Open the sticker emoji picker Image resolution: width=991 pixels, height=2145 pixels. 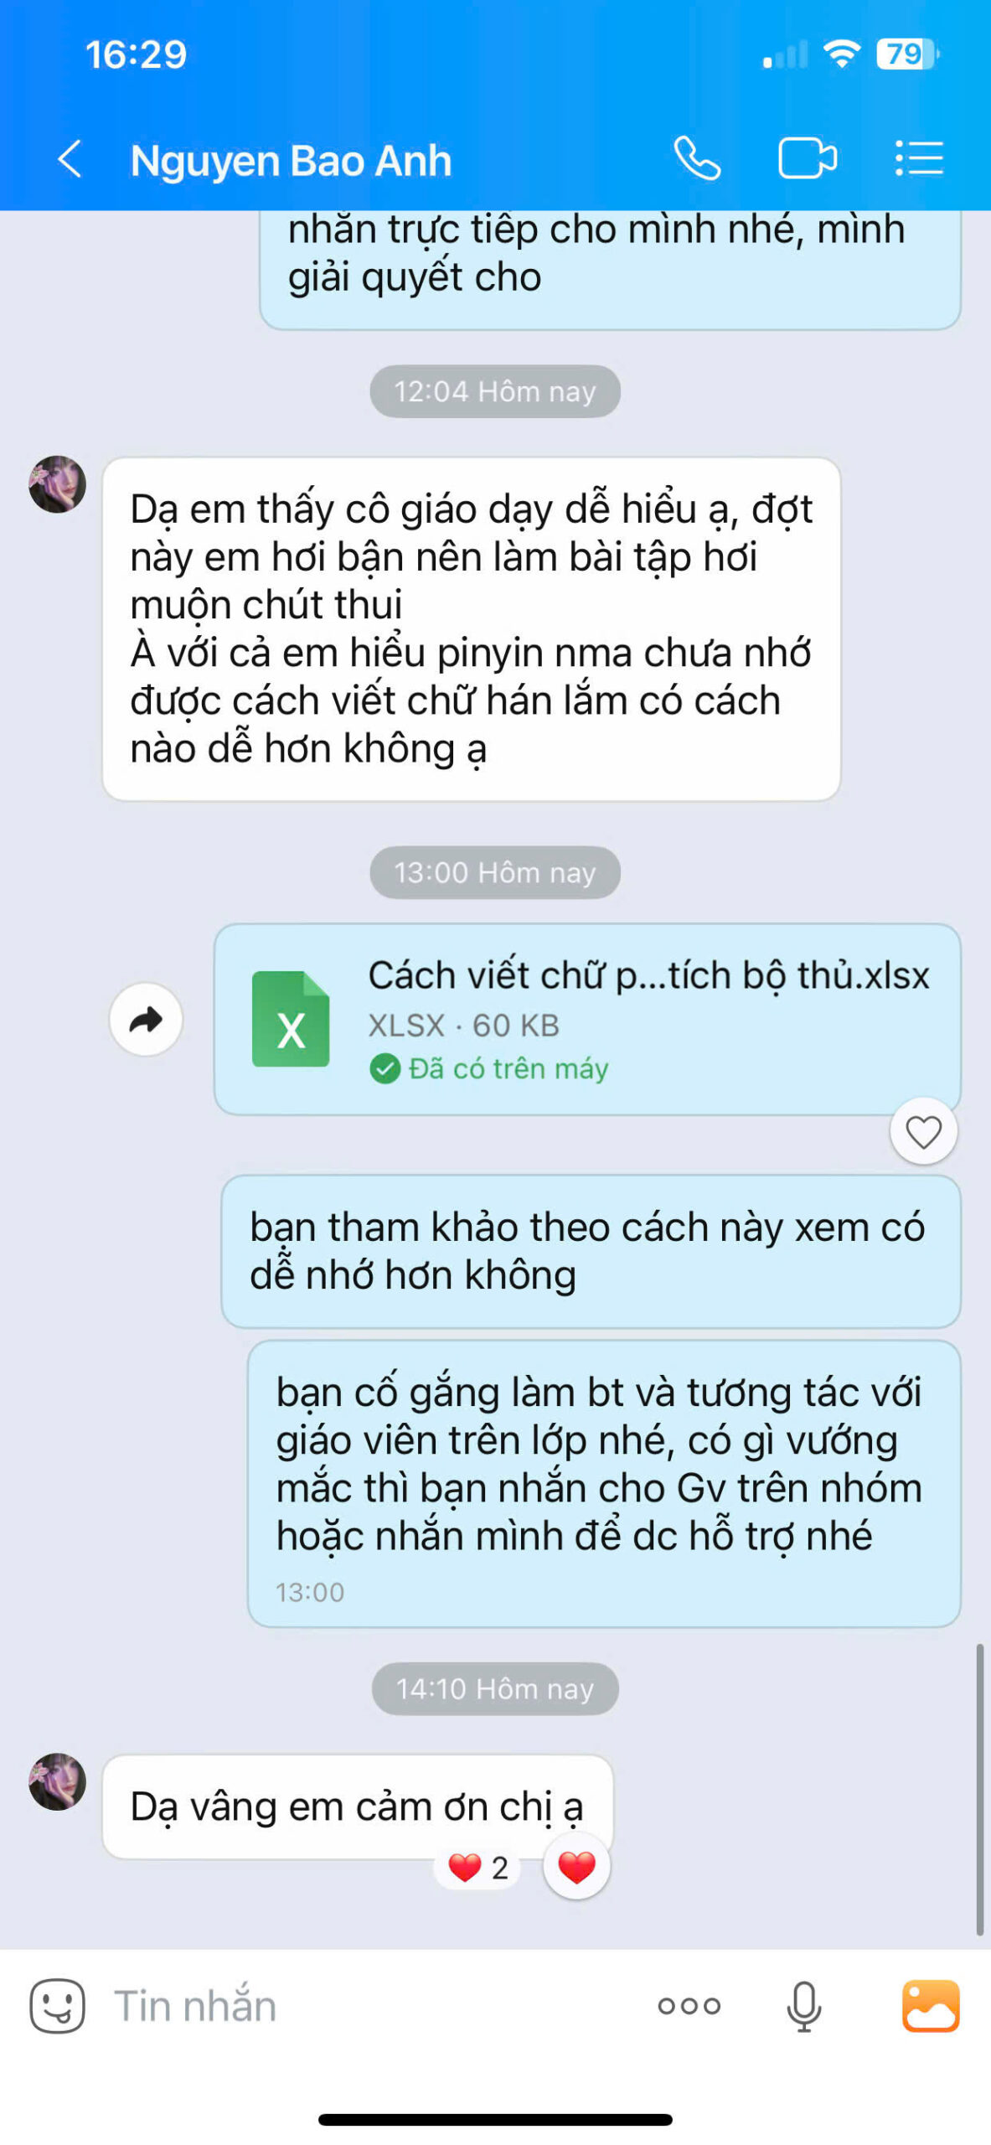[x=57, y=2006]
